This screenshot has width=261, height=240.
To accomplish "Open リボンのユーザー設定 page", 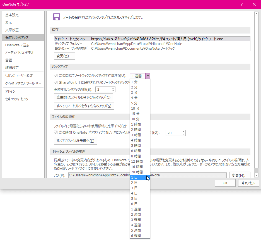I will pyautogui.click(x=23, y=76).
